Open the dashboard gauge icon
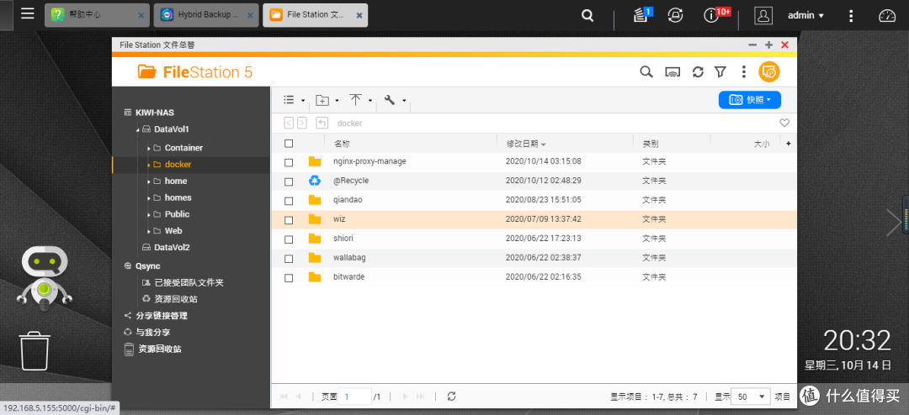 pyautogui.click(x=887, y=16)
